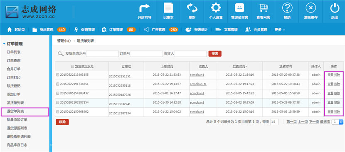Click the 清除缓存 X icon
This screenshot has width=345, height=152.
tap(310, 8)
